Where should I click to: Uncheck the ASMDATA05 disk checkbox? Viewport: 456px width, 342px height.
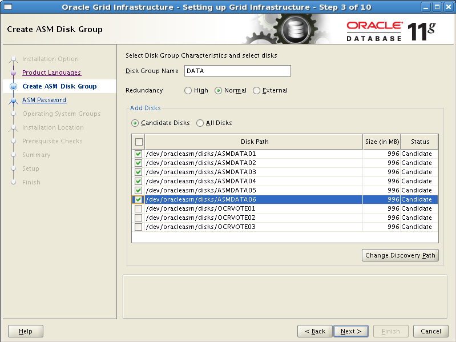(139, 191)
